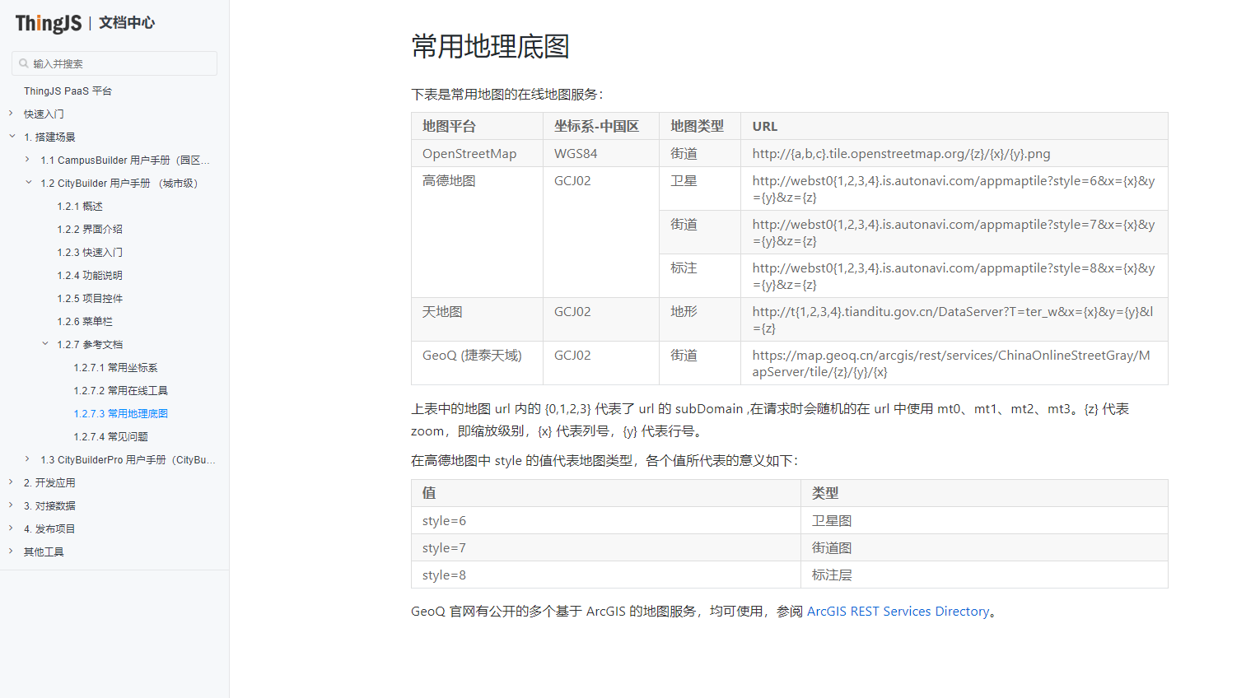Click the ThingJS logo
The image size is (1246, 698).
click(48, 23)
